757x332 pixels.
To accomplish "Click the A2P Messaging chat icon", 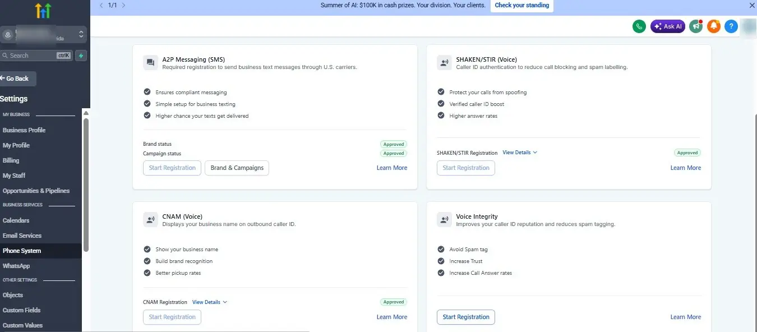I will (150, 63).
